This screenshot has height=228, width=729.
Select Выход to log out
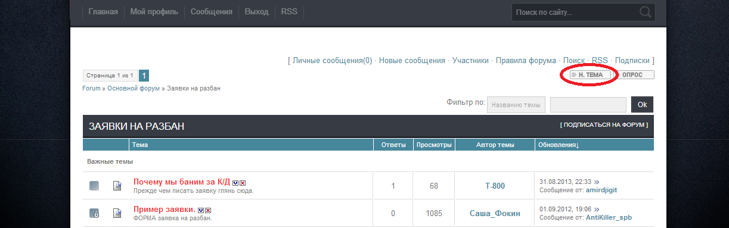[256, 12]
